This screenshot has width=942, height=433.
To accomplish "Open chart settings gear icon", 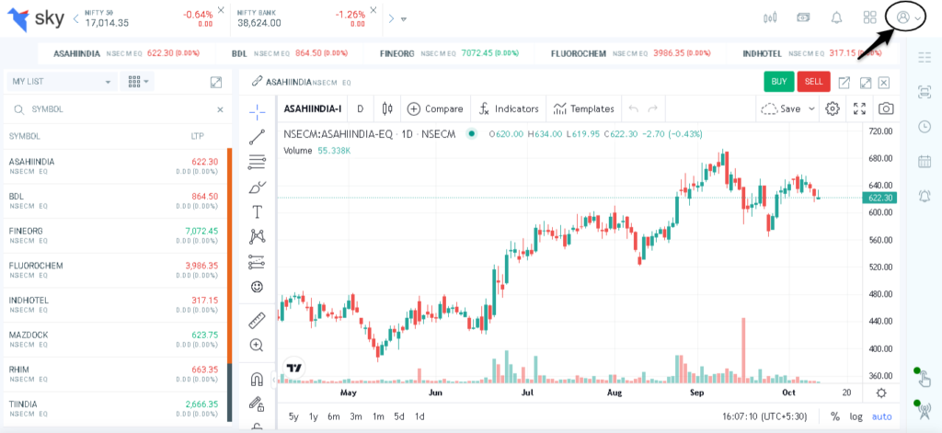I will pyautogui.click(x=832, y=108).
